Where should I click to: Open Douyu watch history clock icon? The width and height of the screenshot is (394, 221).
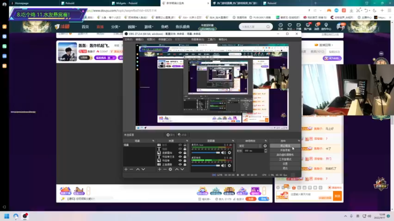click(x=281, y=27)
